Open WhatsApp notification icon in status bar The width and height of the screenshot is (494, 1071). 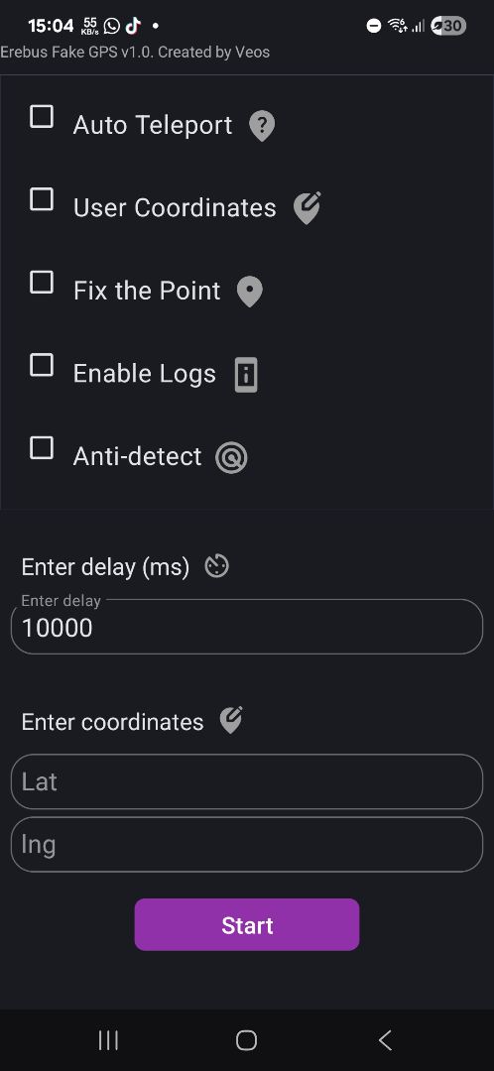(x=111, y=26)
